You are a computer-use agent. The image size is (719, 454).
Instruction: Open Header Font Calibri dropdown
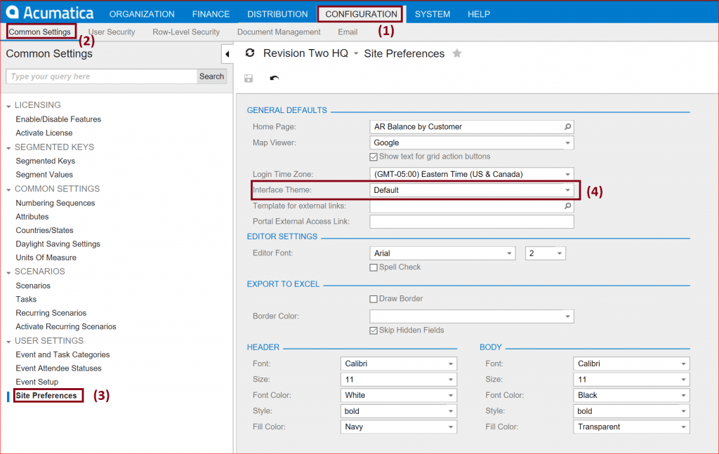click(451, 363)
